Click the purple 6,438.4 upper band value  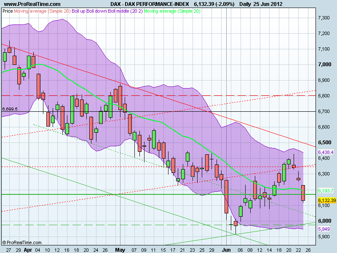(326, 152)
